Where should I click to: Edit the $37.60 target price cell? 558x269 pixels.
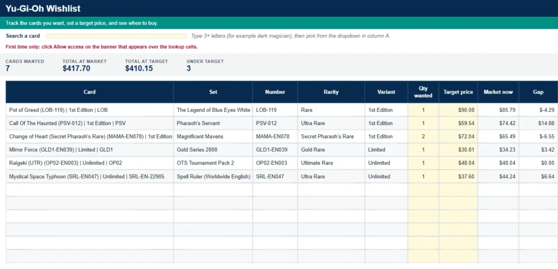(458, 177)
